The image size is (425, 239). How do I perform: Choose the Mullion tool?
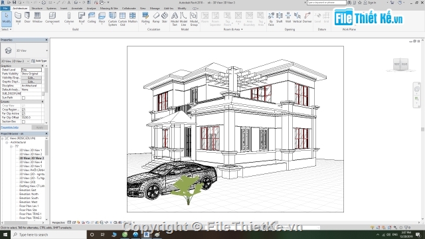(x=133, y=18)
